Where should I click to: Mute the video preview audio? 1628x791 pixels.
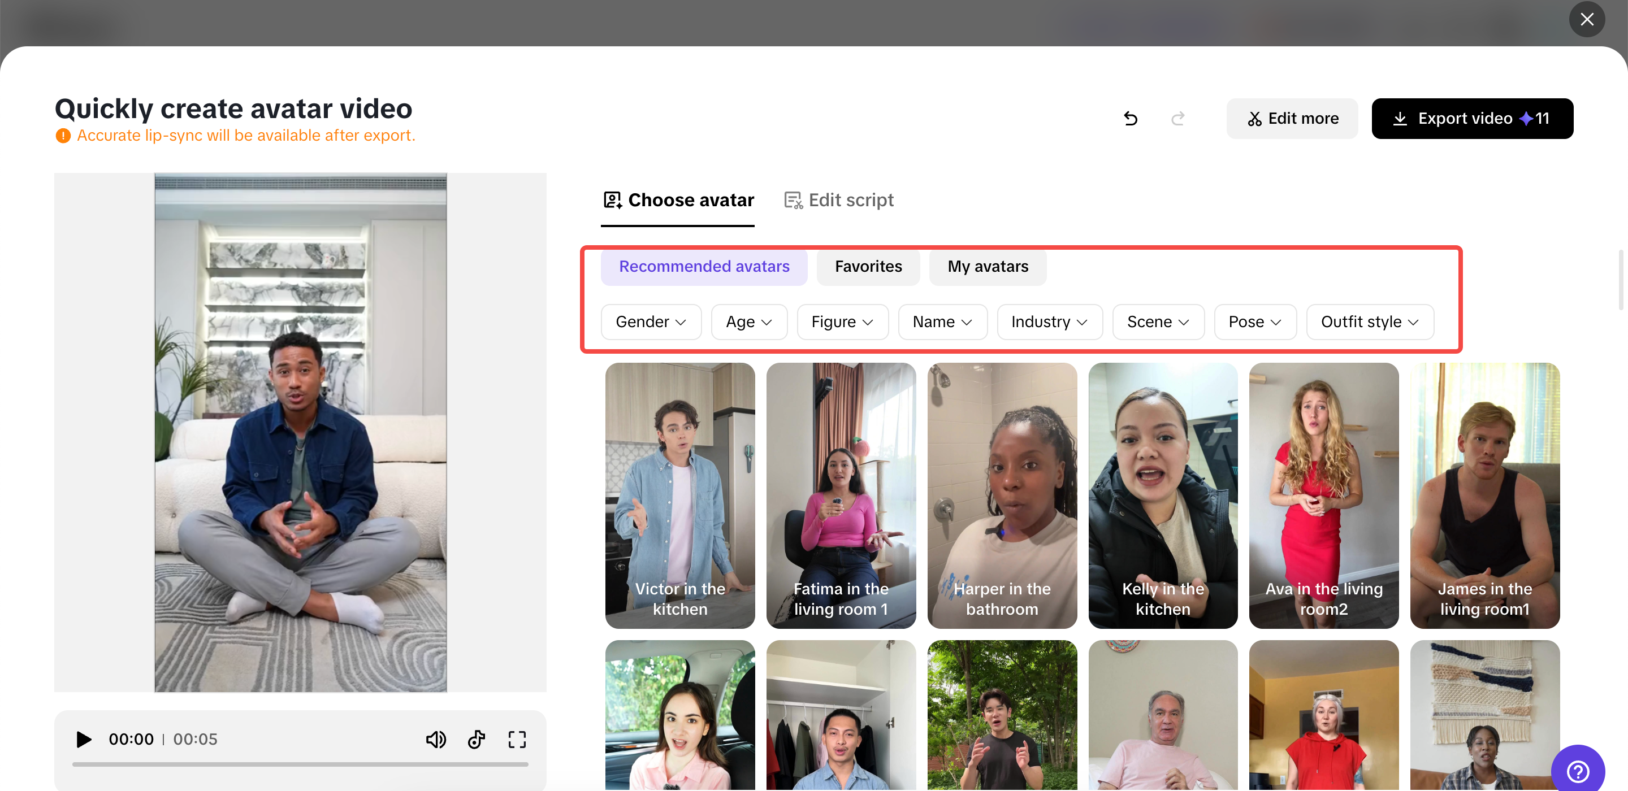[436, 739]
